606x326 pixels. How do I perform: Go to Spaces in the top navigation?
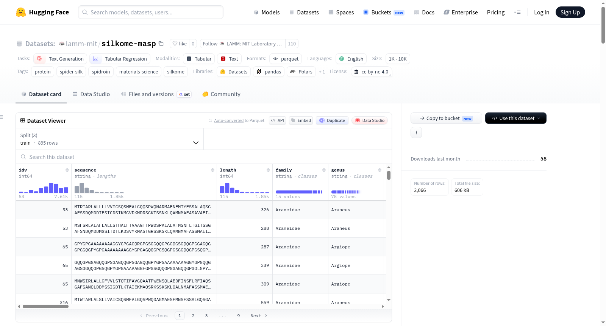coord(341,12)
